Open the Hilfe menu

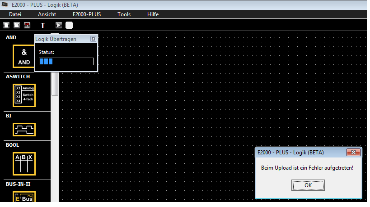153,14
